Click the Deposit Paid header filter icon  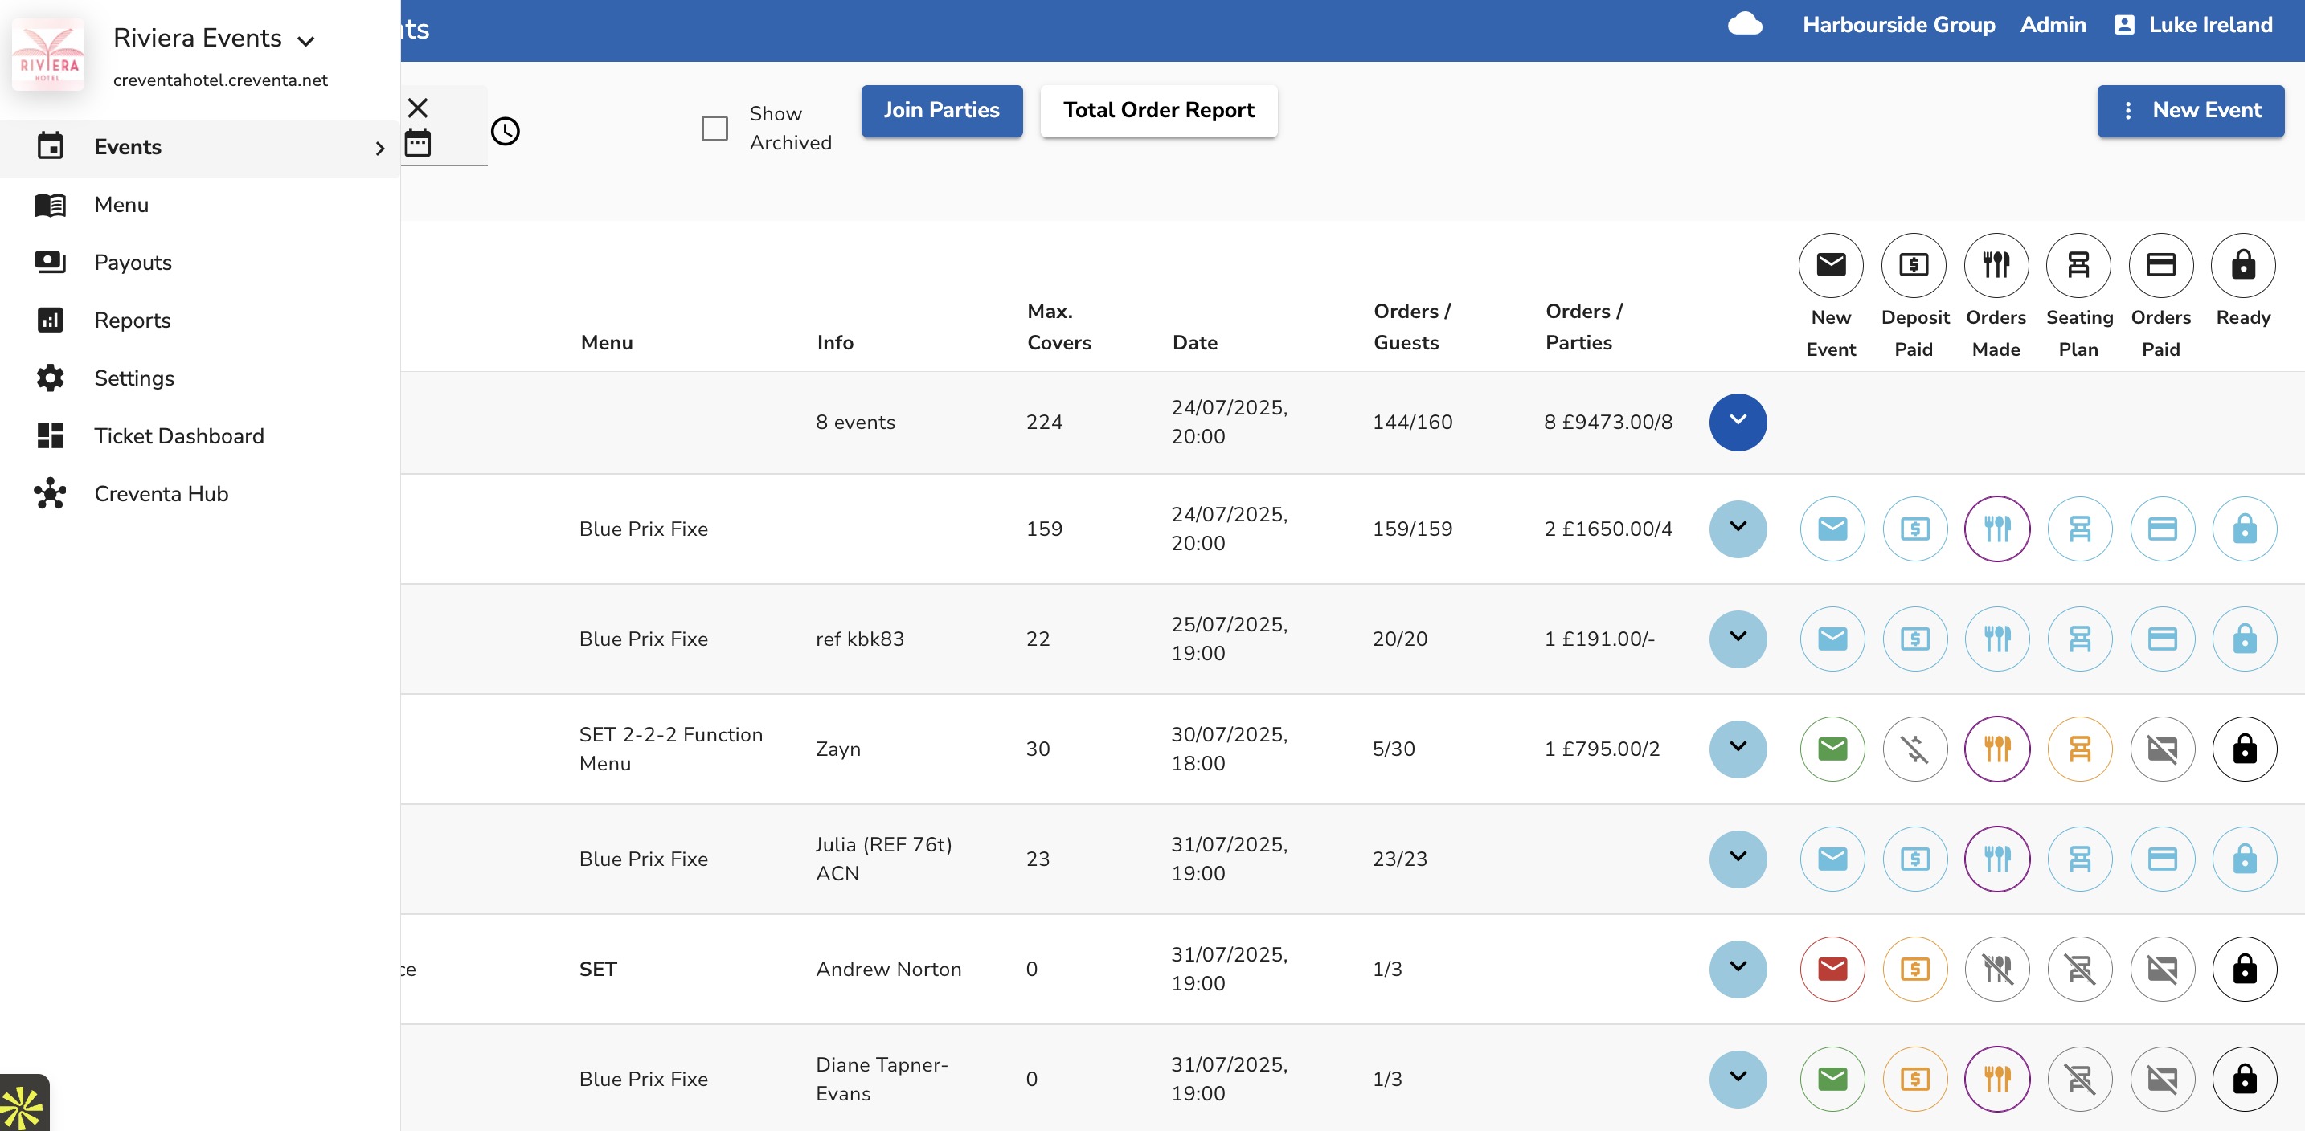pyautogui.click(x=1913, y=264)
